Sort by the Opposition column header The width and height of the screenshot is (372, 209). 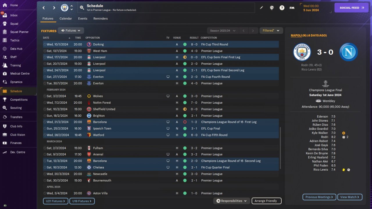point(93,38)
